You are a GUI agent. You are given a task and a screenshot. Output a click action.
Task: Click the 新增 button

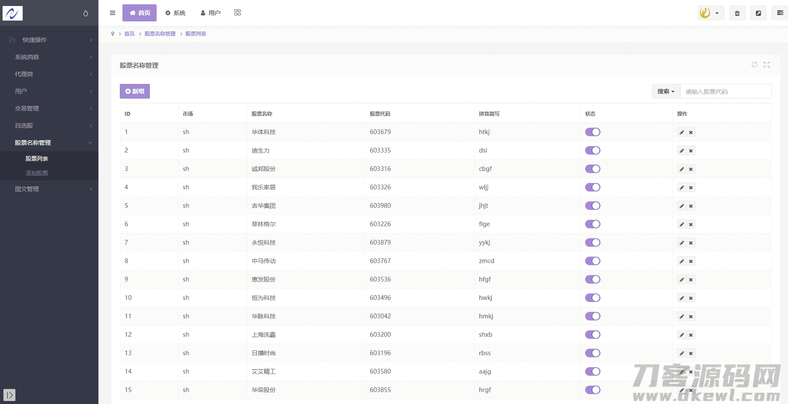[135, 91]
